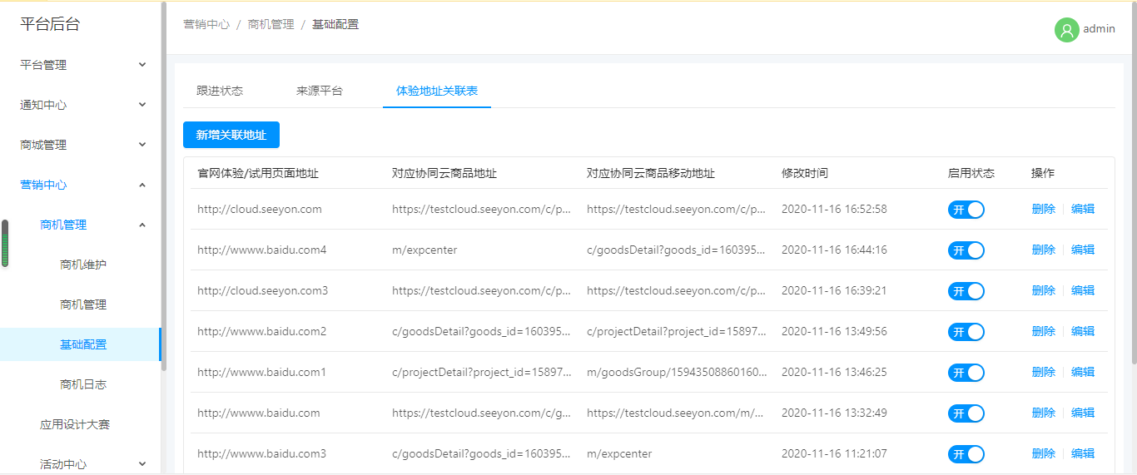Click the 平台后台 title
Image resolution: width=1137 pixels, height=475 pixels.
[50, 24]
